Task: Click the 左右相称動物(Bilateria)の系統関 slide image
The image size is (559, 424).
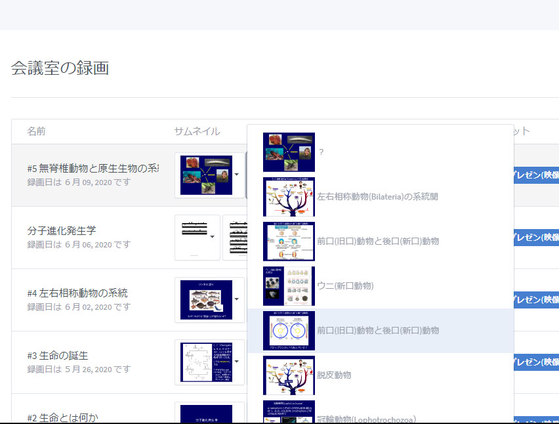Action: tap(289, 197)
